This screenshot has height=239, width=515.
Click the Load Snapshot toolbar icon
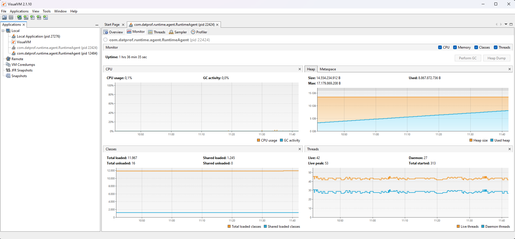coord(5,18)
